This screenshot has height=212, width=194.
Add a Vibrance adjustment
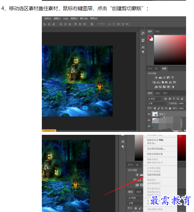pyautogui.click(x=172, y=78)
